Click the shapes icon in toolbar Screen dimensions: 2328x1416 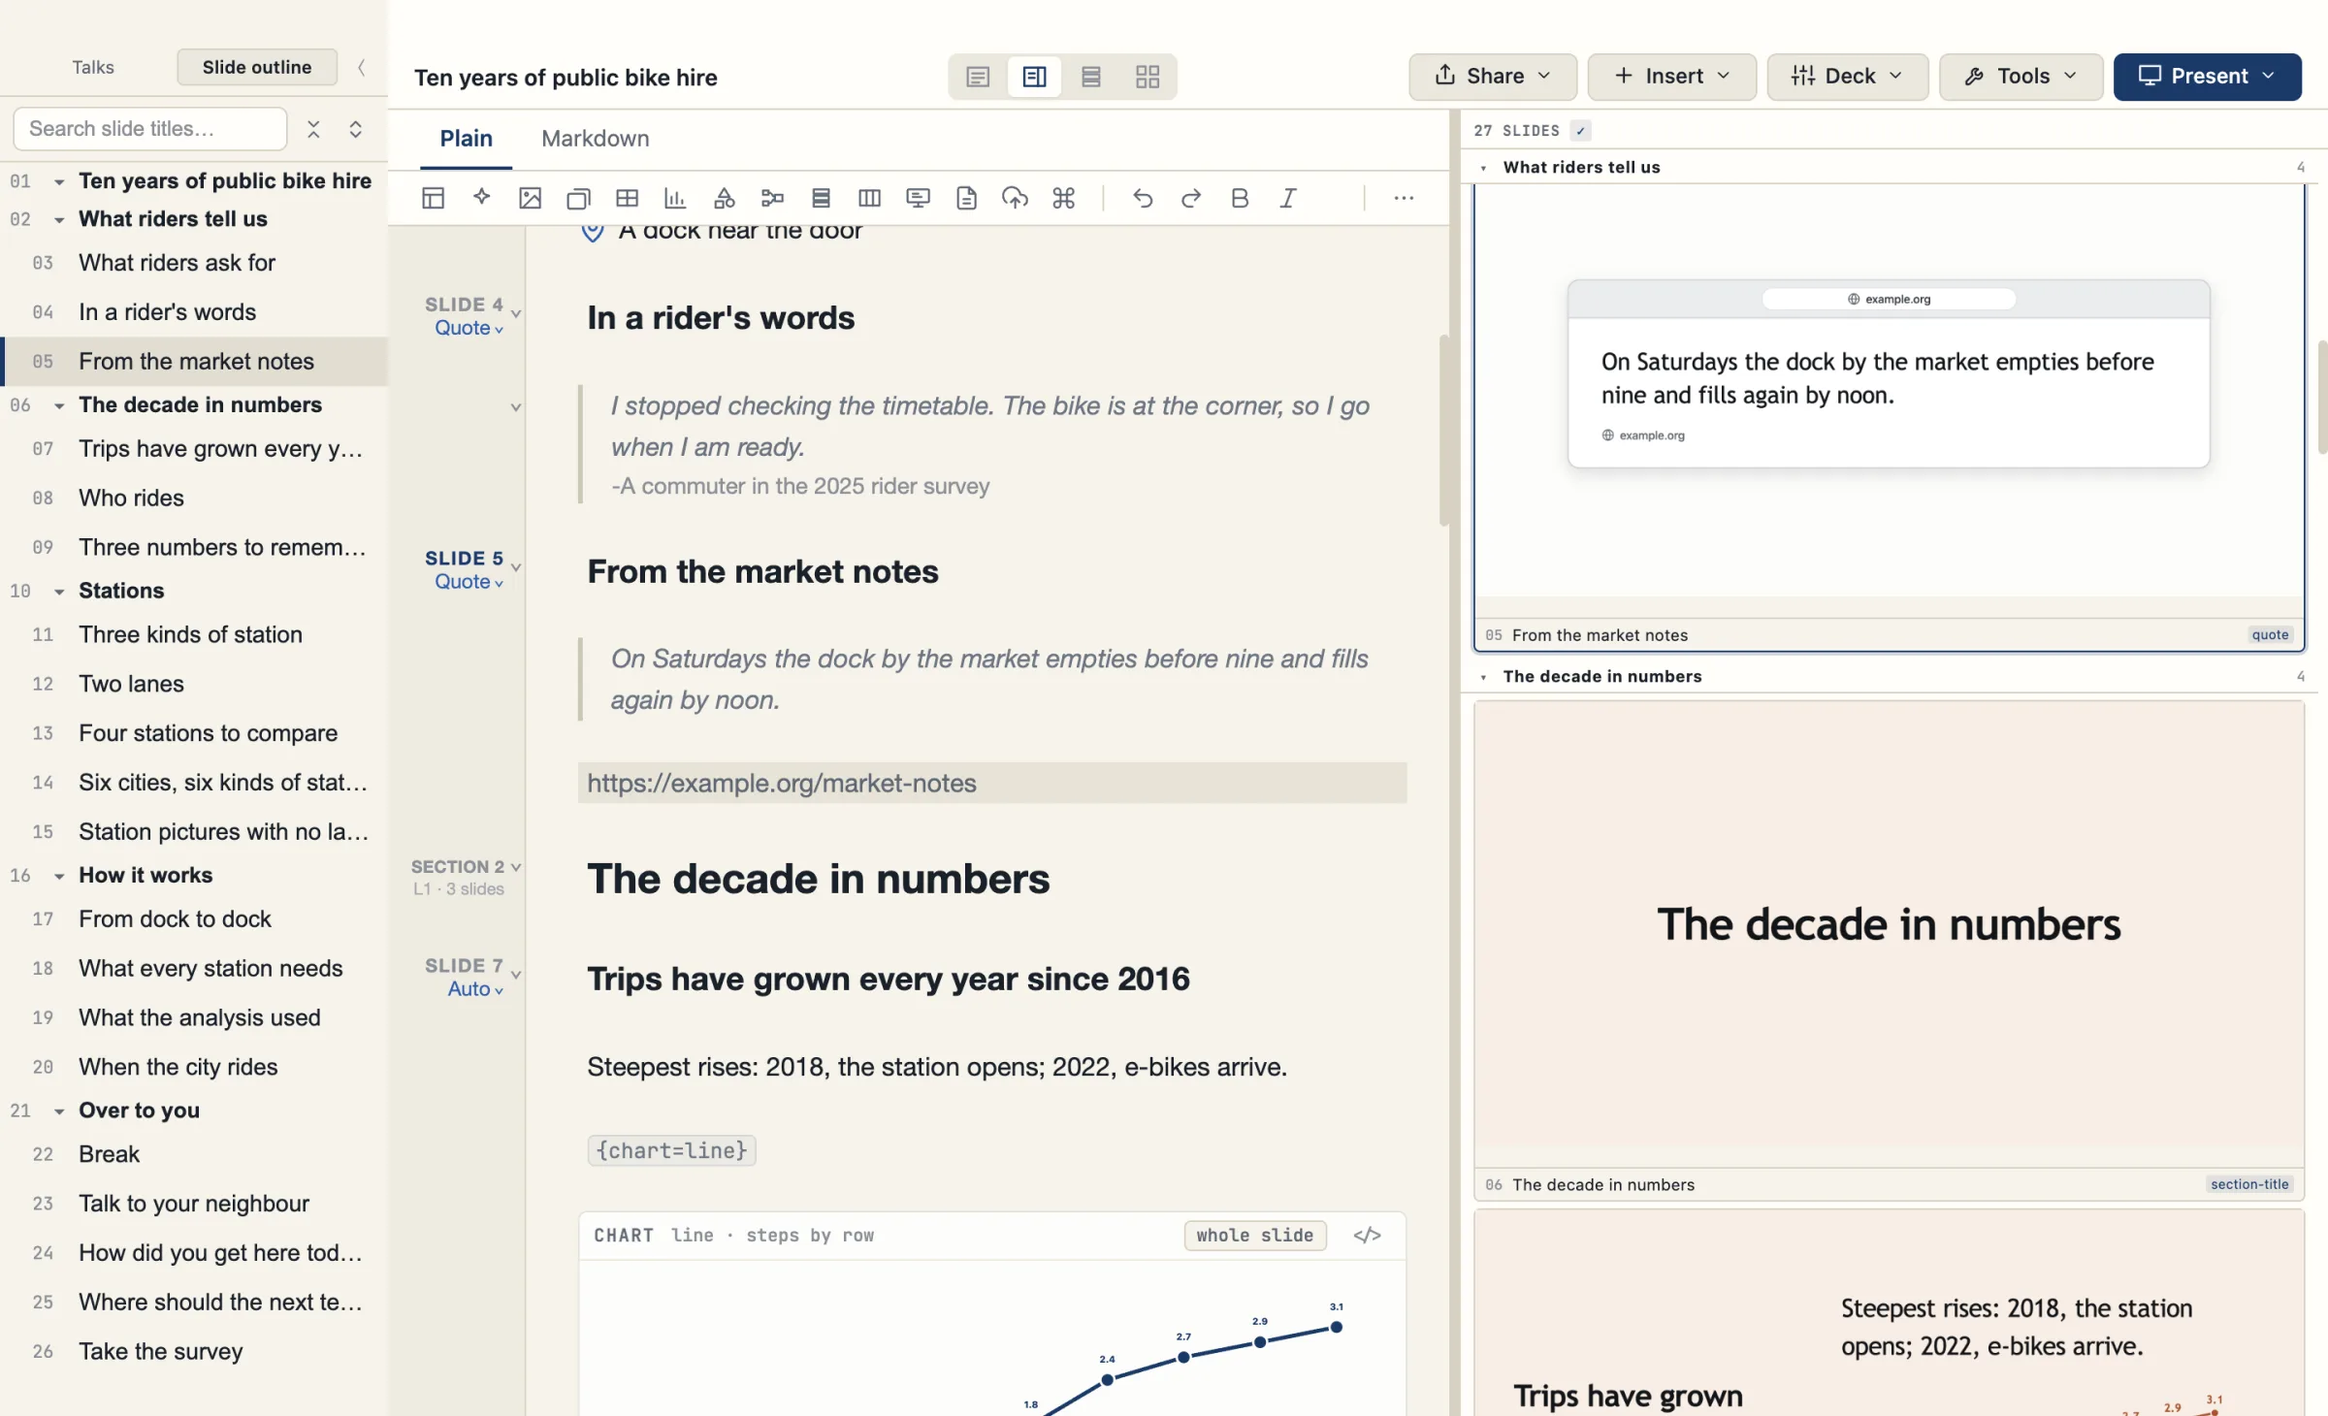pyautogui.click(x=724, y=198)
